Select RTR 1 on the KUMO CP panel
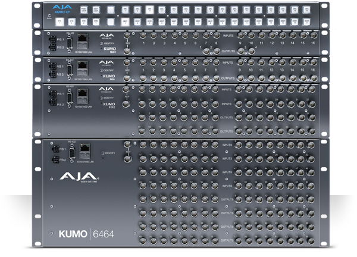Screen dimensions: 357x257 (x=59, y=22)
